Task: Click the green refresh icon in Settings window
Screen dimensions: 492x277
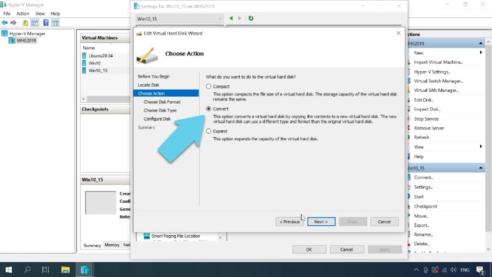Action: pos(251,18)
